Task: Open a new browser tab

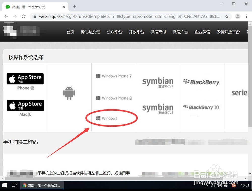Action: pyautogui.click(x=74, y=7)
